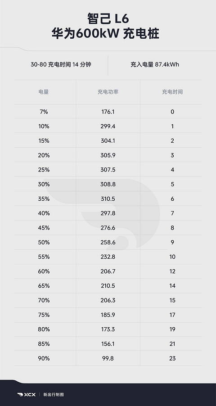Click the XCX logo in footer
Viewport: 216px width, 406px height.
click(x=27, y=395)
